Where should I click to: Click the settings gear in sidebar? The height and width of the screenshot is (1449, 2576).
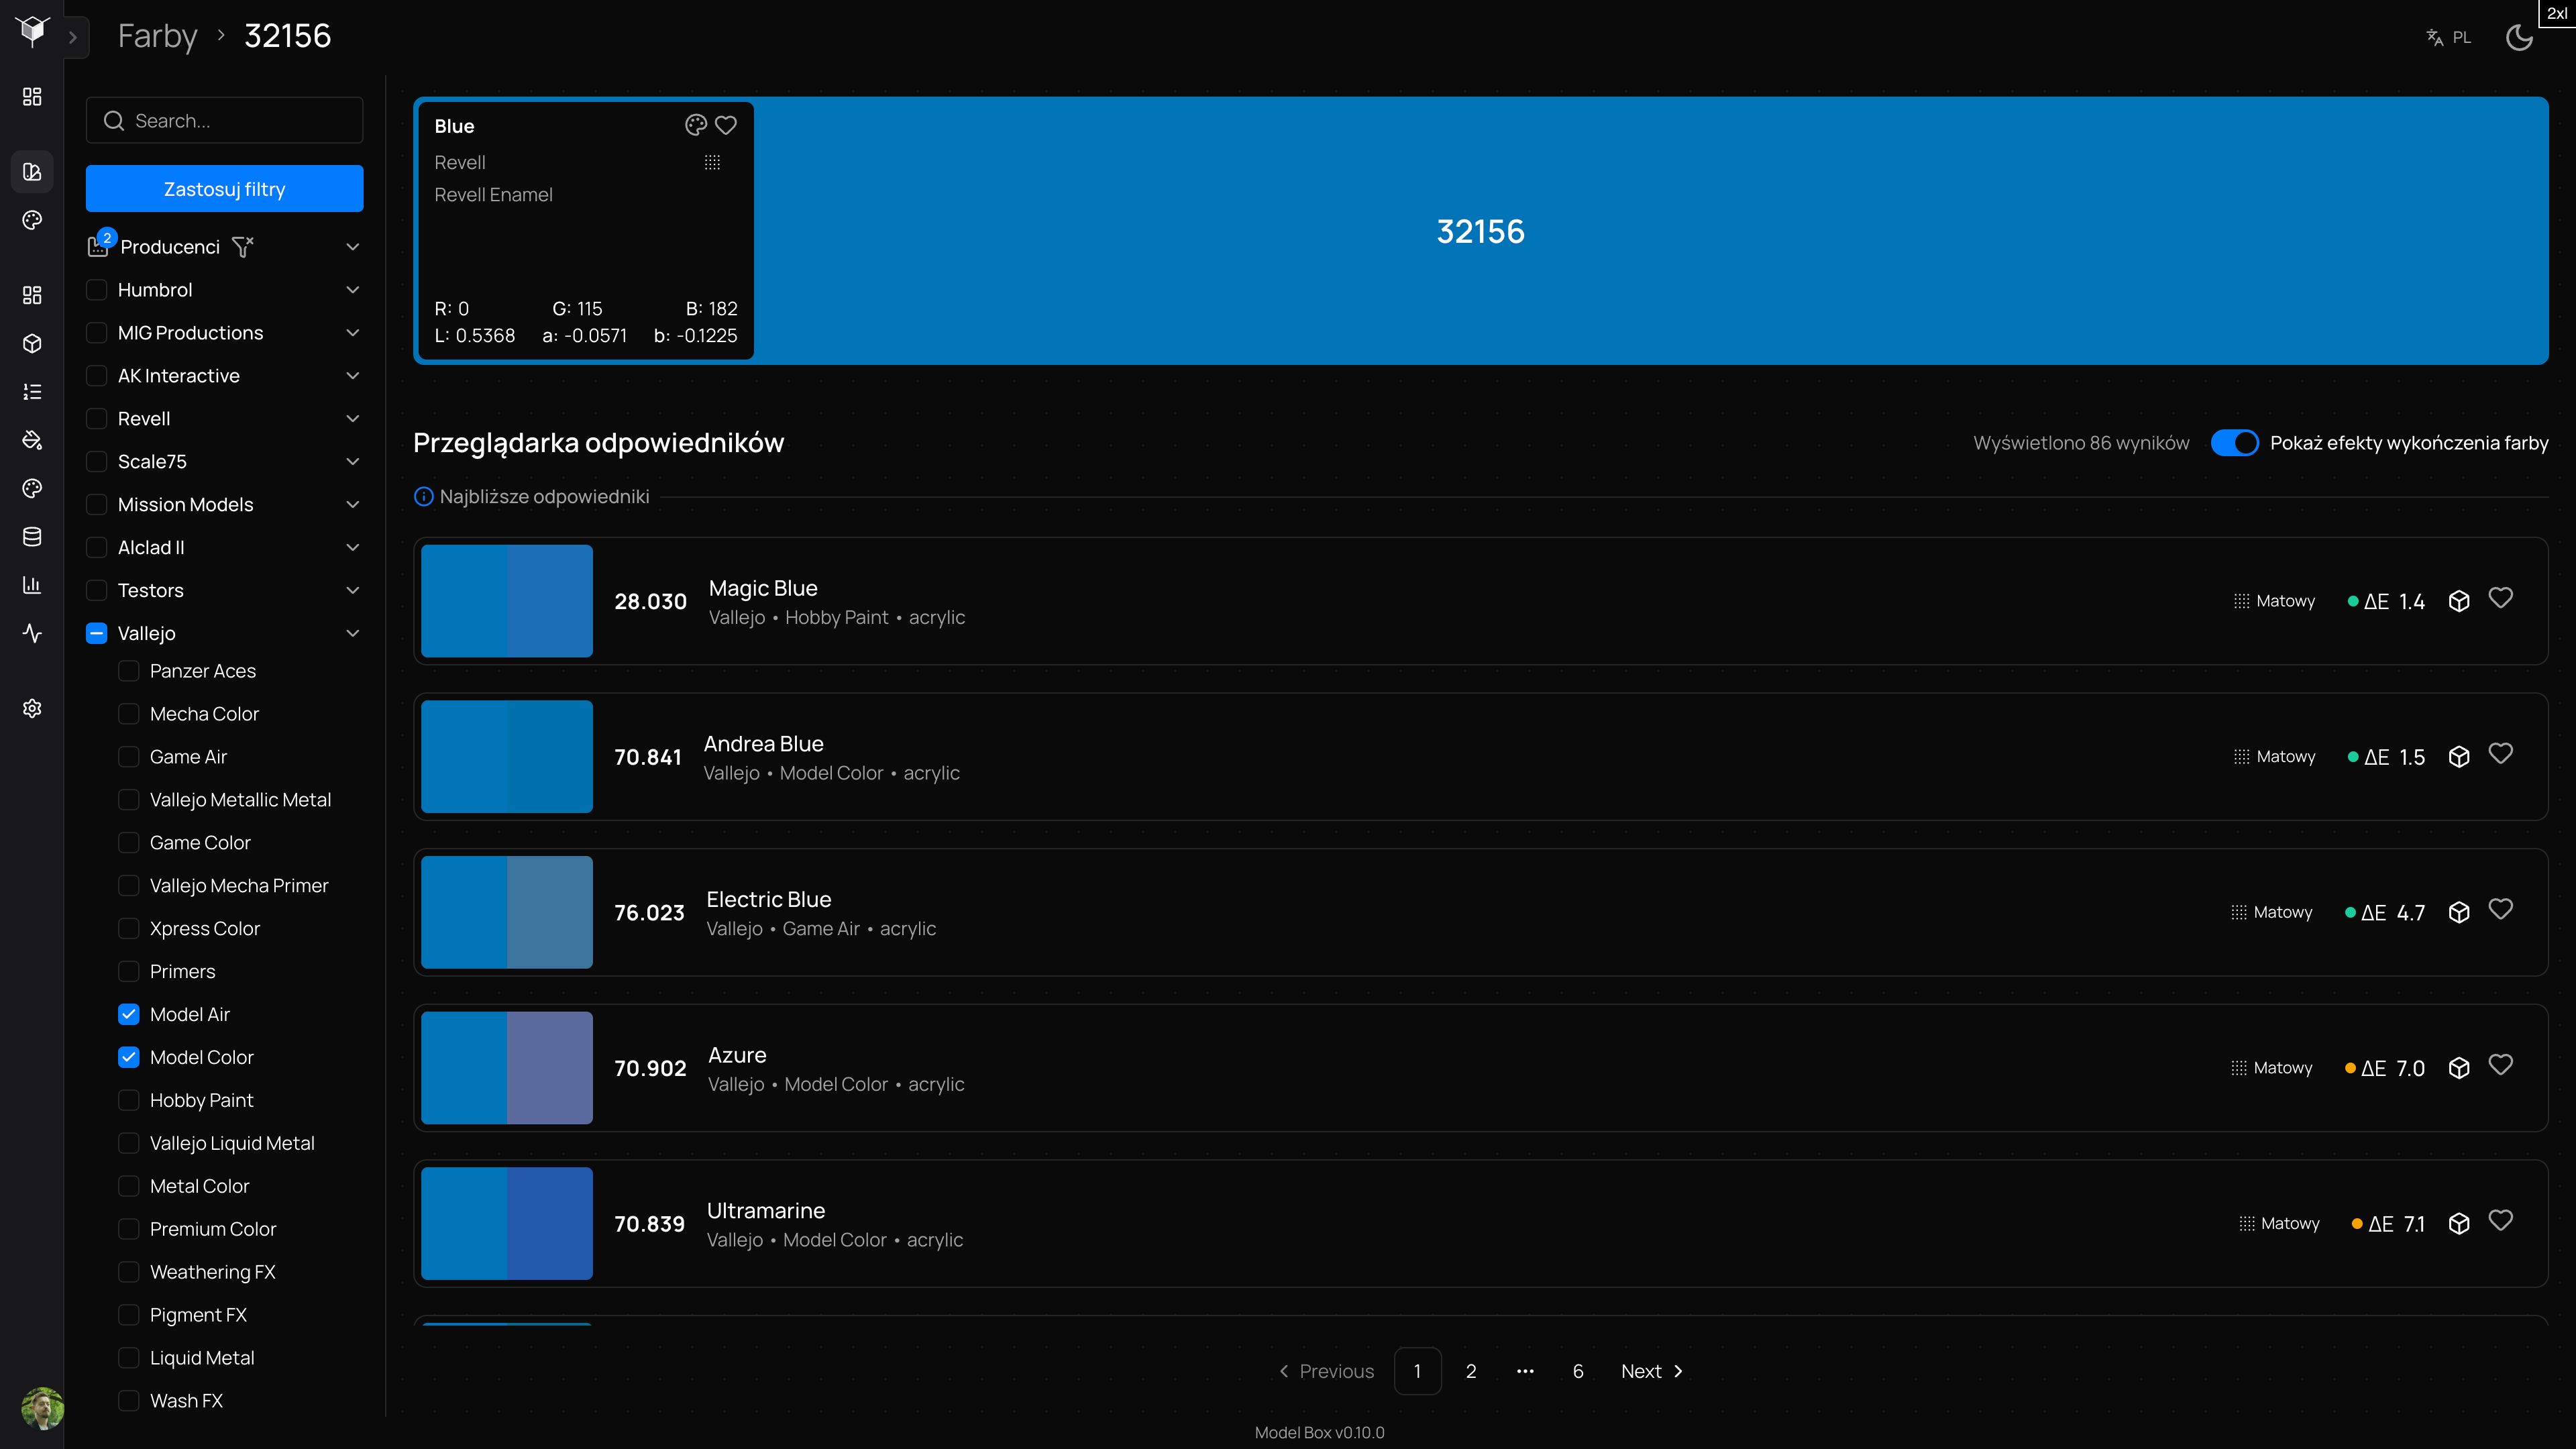tap(32, 708)
